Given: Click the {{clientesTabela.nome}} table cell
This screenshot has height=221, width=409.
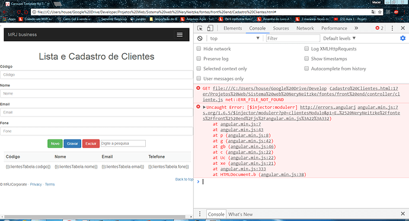Looking at the screenshot, I should coord(76,167).
